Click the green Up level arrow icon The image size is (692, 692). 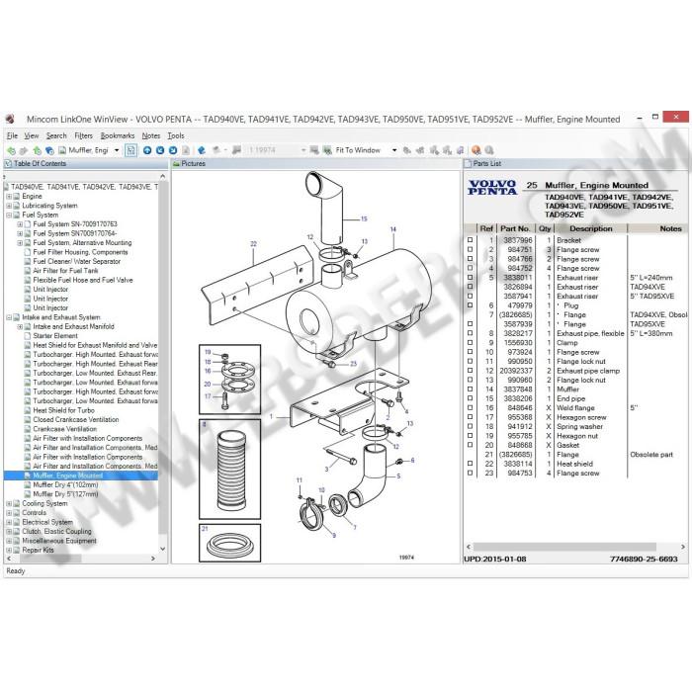[x=38, y=150]
